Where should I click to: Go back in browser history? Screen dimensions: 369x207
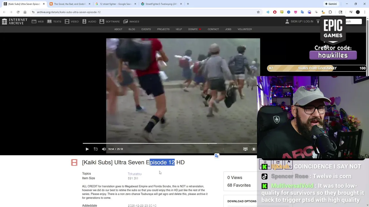[4, 12]
